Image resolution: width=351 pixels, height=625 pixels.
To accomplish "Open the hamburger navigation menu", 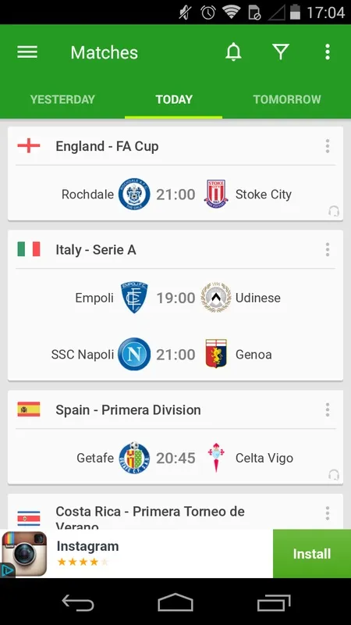I will pyautogui.click(x=27, y=52).
